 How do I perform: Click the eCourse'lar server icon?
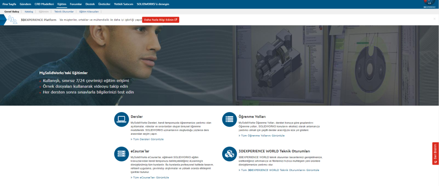pos(121,154)
